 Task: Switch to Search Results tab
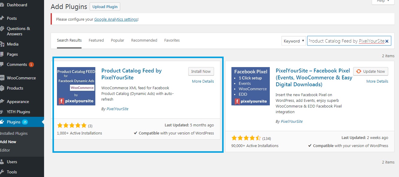69,40
